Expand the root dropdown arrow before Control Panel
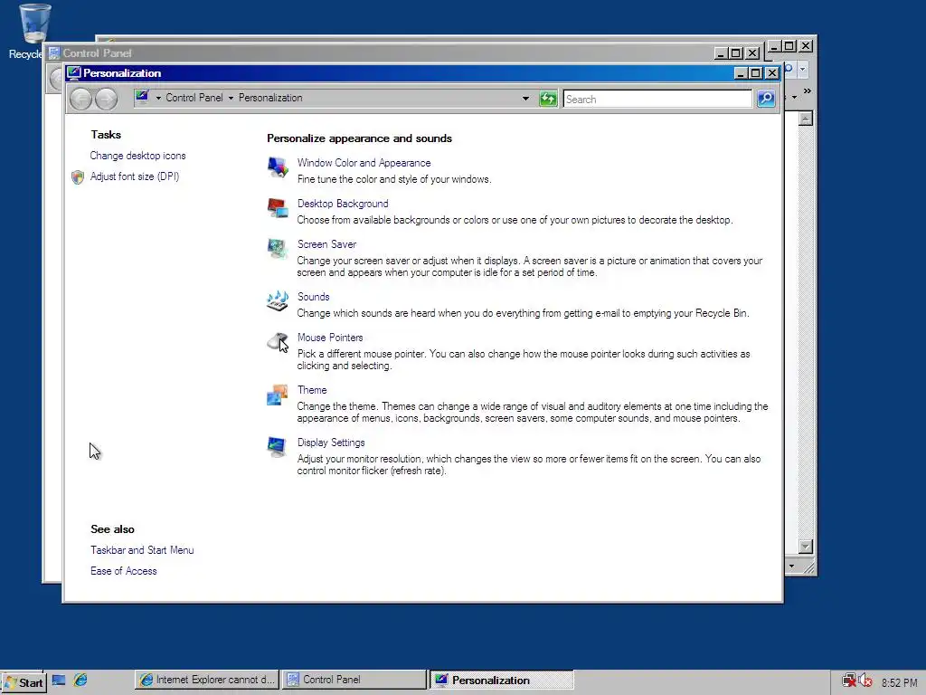The image size is (926, 695). (158, 98)
